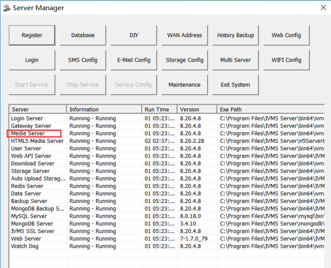The image size is (331, 268).
Task: Select the Watch Dog row
Action: point(167,247)
